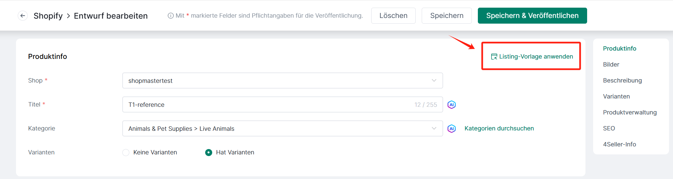This screenshot has width=673, height=179.
Task: Jump to Beschreibung section in side navigation
Action: [622, 81]
